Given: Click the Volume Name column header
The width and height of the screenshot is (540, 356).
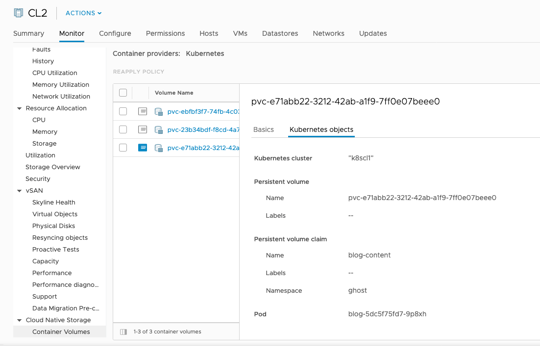Looking at the screenshot, I should (x=174, y=93).
